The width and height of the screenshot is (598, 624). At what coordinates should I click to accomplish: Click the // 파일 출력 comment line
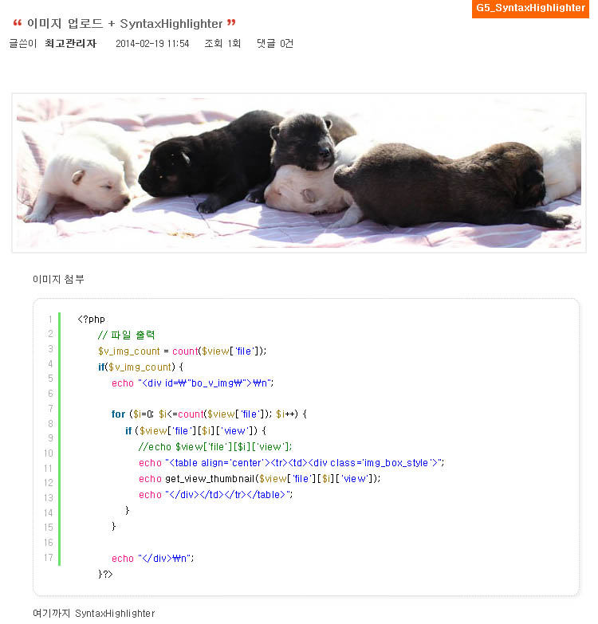pyautogui.click(x=126, y=335)
